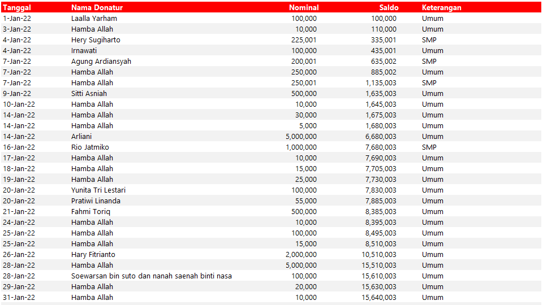Select the final saldo value 15,640,003
The height and width of the screenshot is (305, 543).
tap(381, 297)
